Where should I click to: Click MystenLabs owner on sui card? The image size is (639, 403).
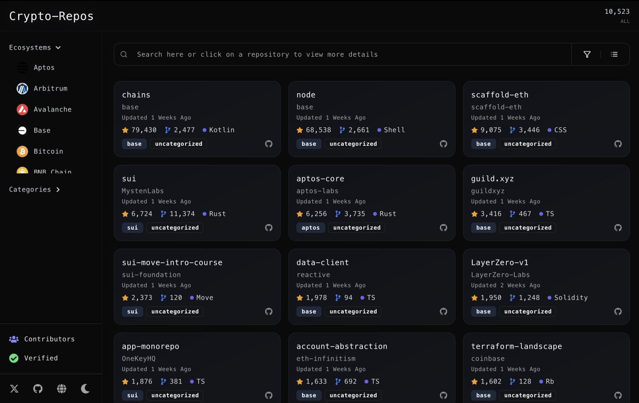coord(143,191)
